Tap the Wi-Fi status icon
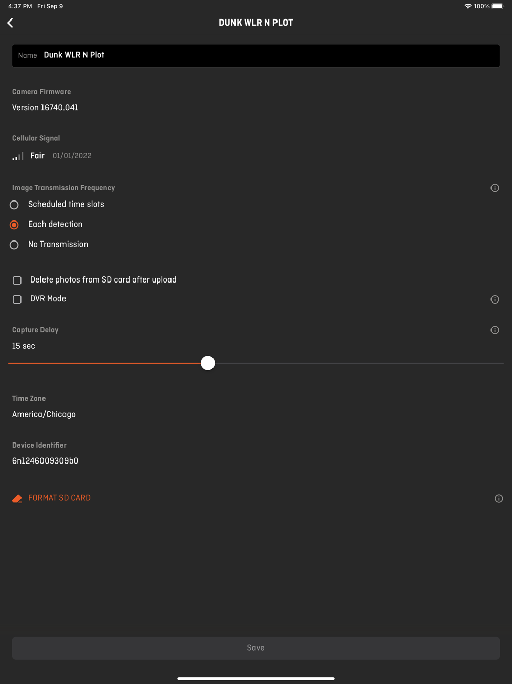This screenshot has width=512, height=684. point(468,6)
